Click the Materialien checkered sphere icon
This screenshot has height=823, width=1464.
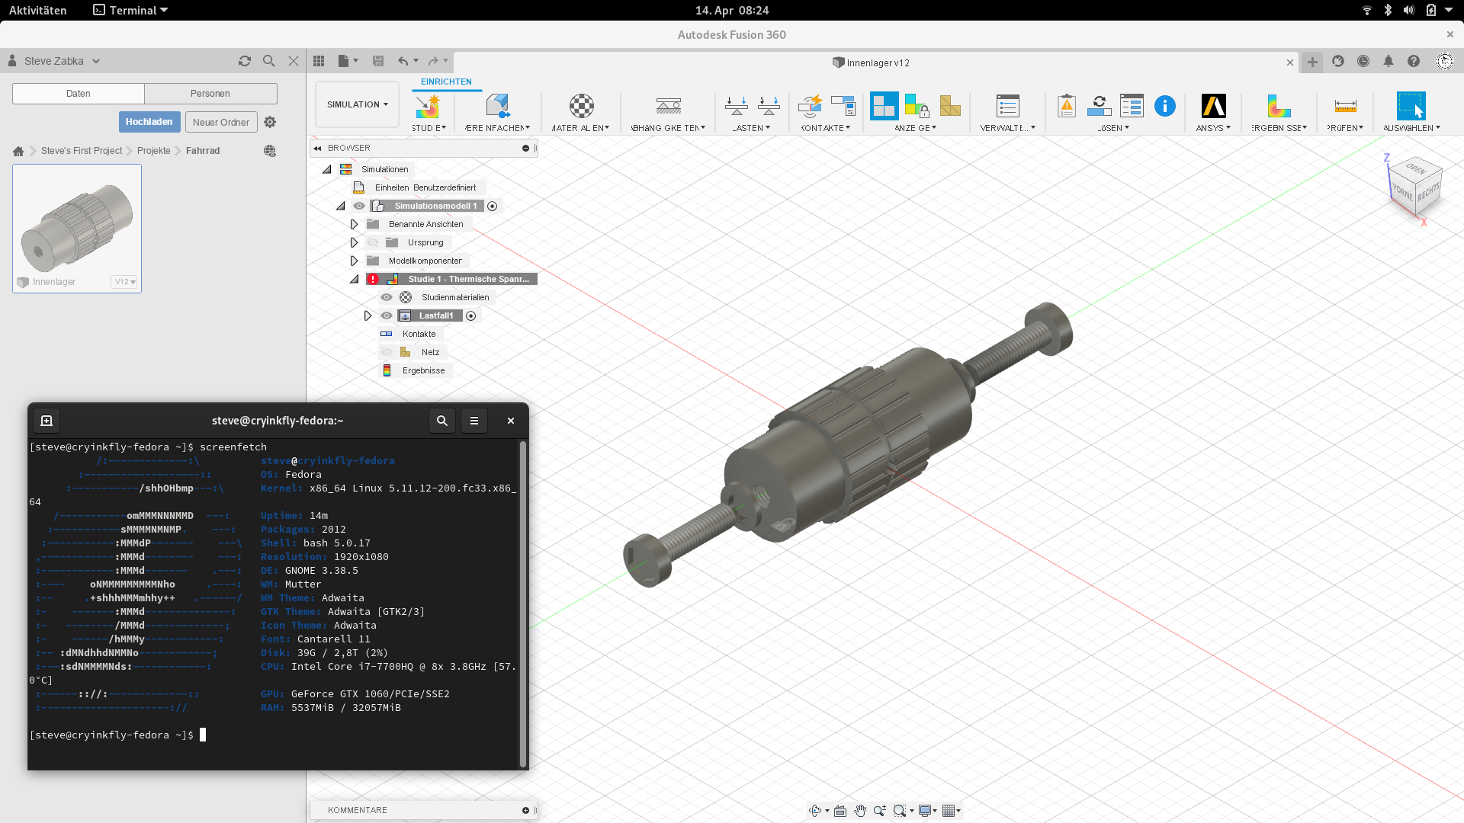click(x=581, y=107)
